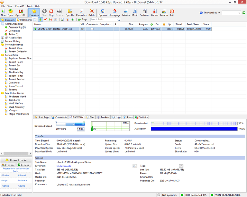The height and width of the screenshot is (197, 247).
Task: Adjust the Download Speed slider
Action: 70,124
